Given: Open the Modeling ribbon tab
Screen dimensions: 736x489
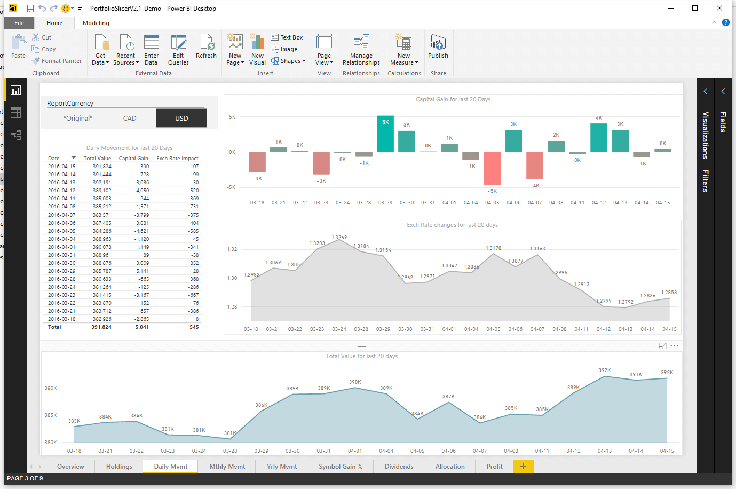Looking at the screenshot, I should coord(96,23).
